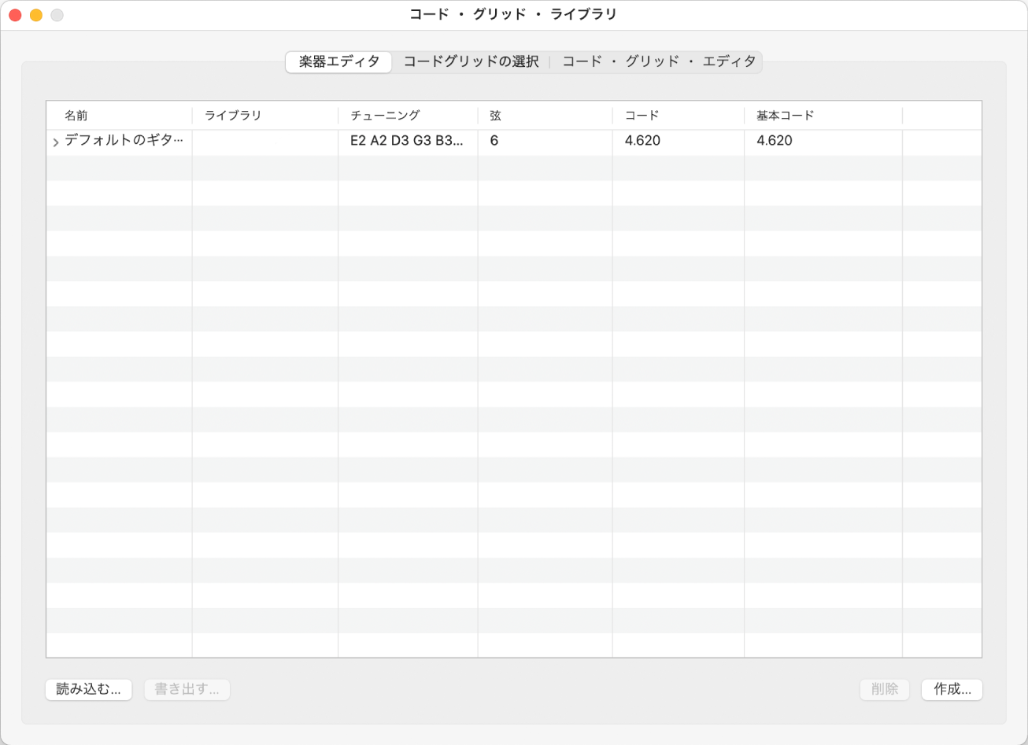Click the cell showing 6 strings
Image resolution: width=1028 pixels, height=745 pixels.
[x=494, y=142]
